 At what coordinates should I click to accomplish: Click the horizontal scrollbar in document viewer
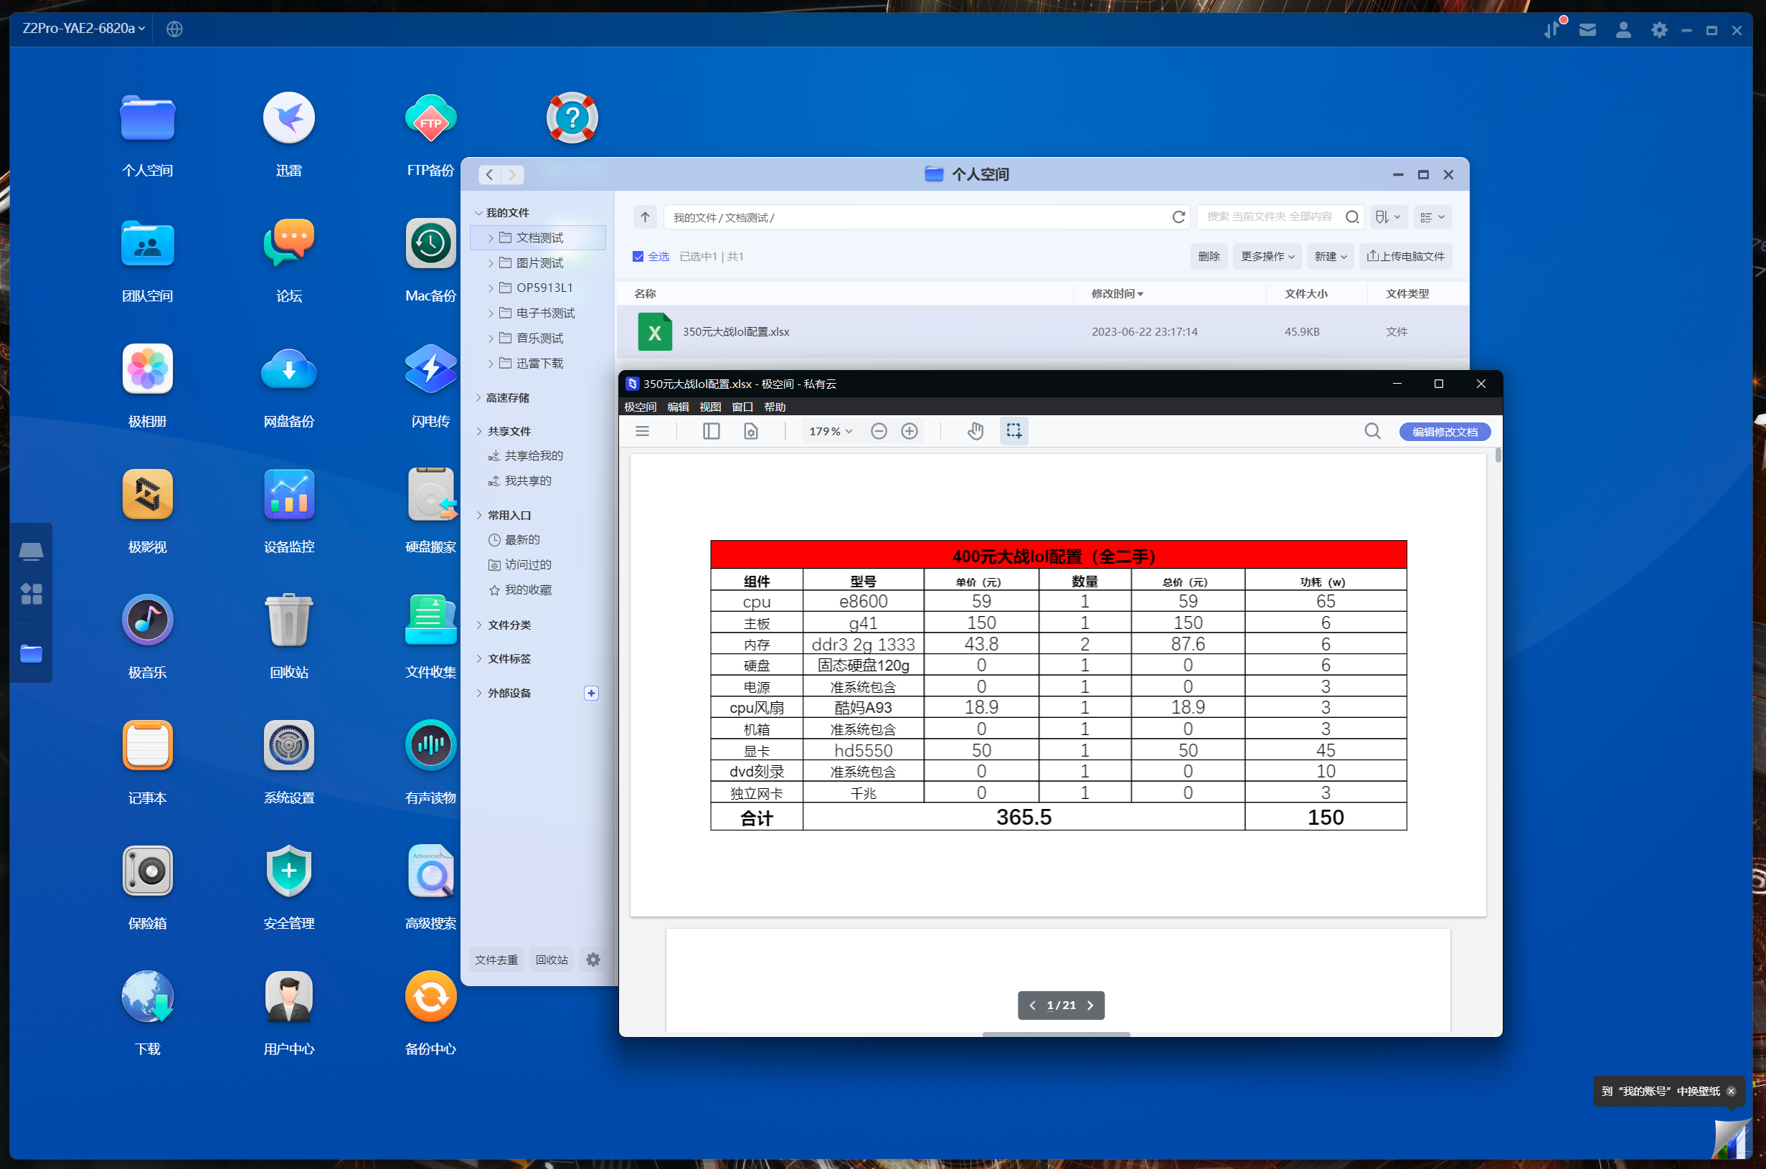[x=1056, y=1034]
